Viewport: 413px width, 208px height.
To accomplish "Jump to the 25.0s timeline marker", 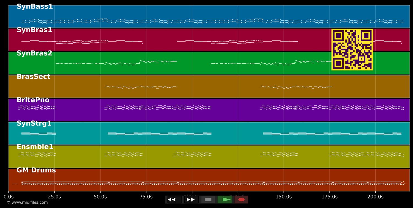I will tap(54, 197).
